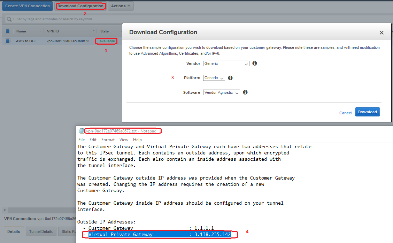Open the View menu in Notepad
393x243 pixels.
(124, 140)
